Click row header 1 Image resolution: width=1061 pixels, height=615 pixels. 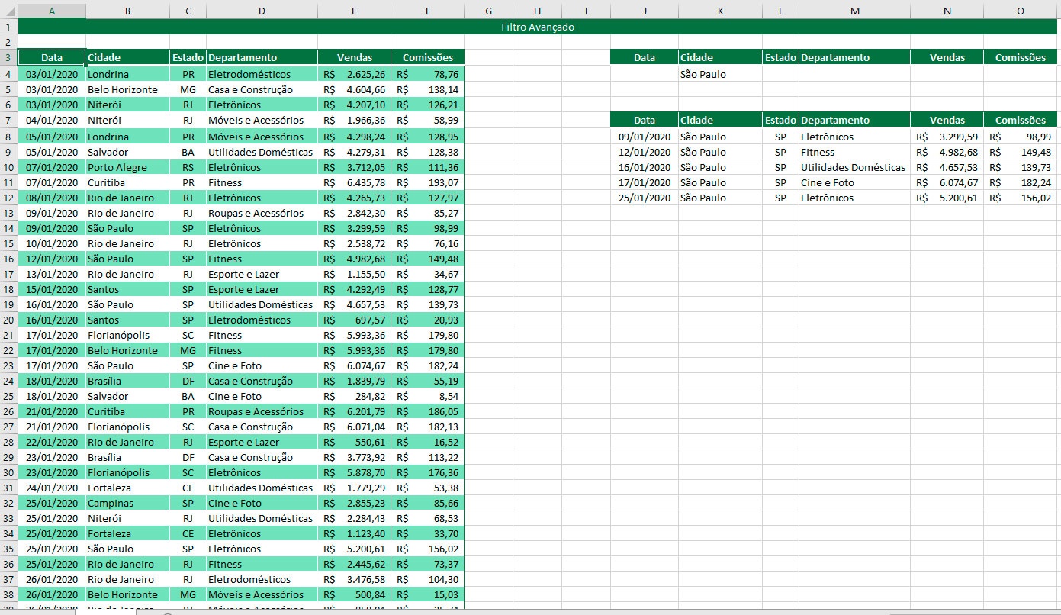[8, 27]
